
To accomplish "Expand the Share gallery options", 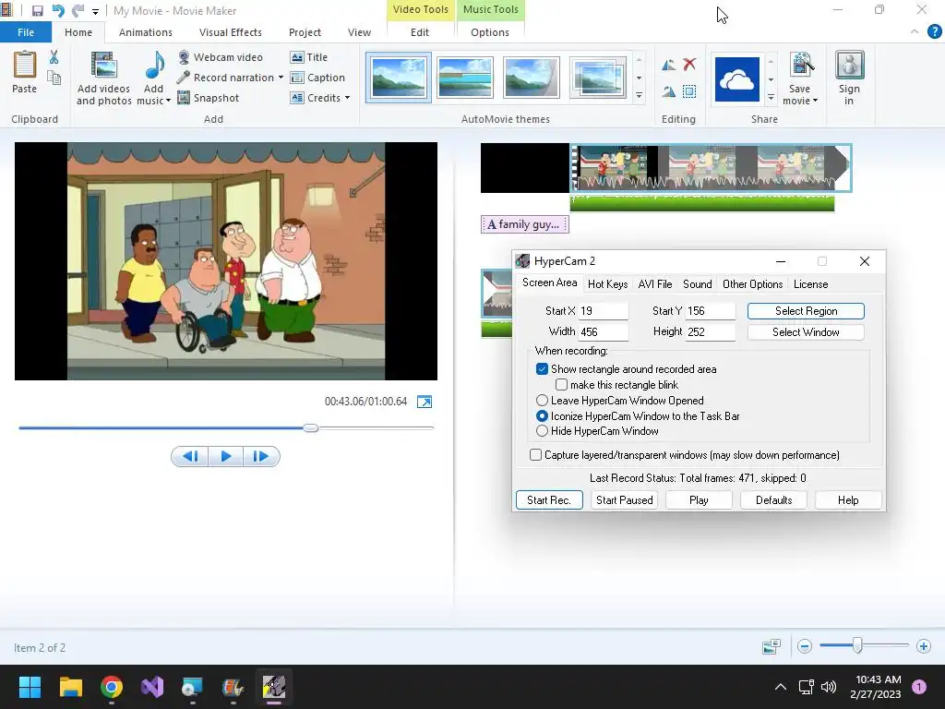I will 771,97.
